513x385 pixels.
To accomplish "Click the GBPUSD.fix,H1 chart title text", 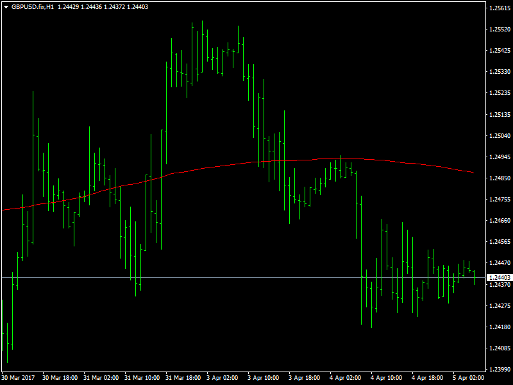I will (x=33, y=7).
